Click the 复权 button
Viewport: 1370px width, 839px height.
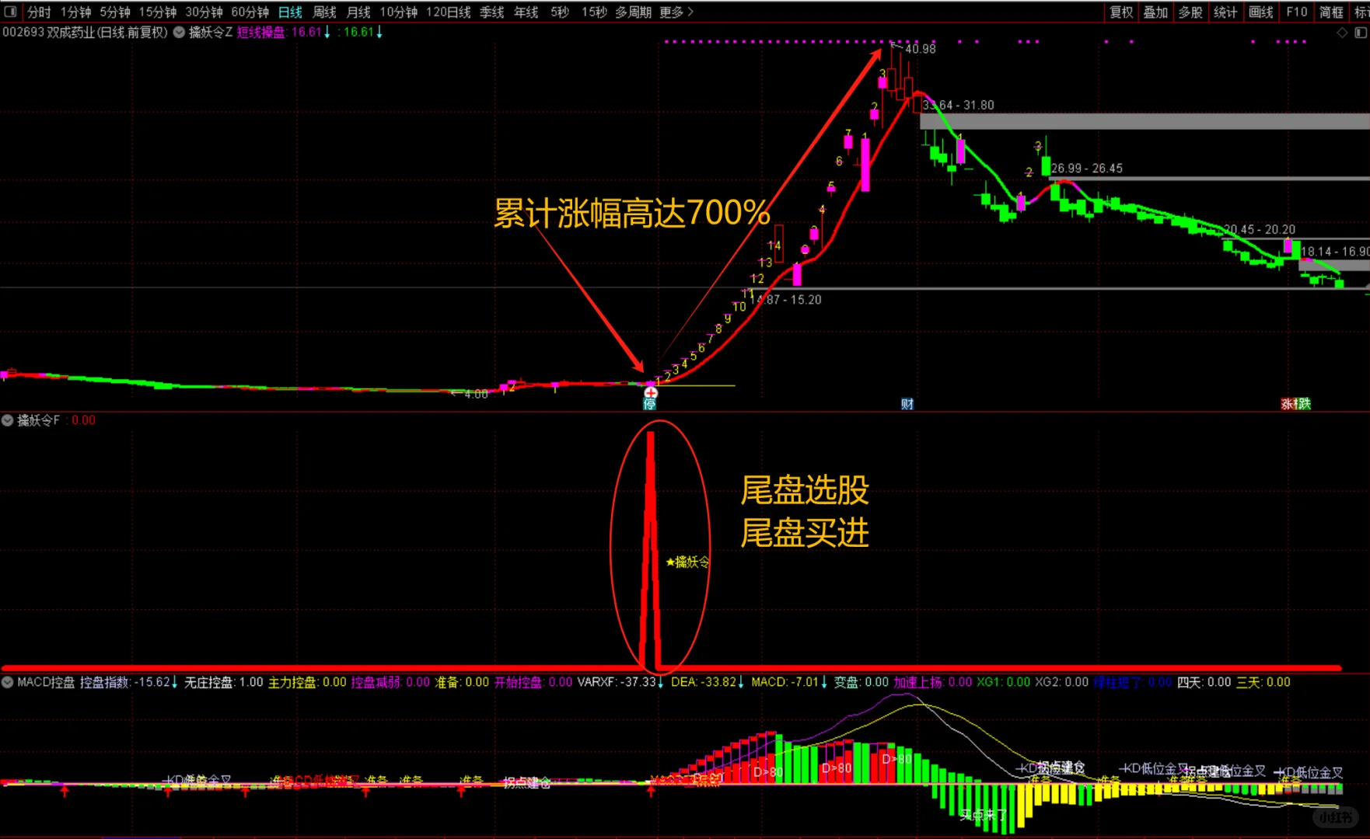1121,12
